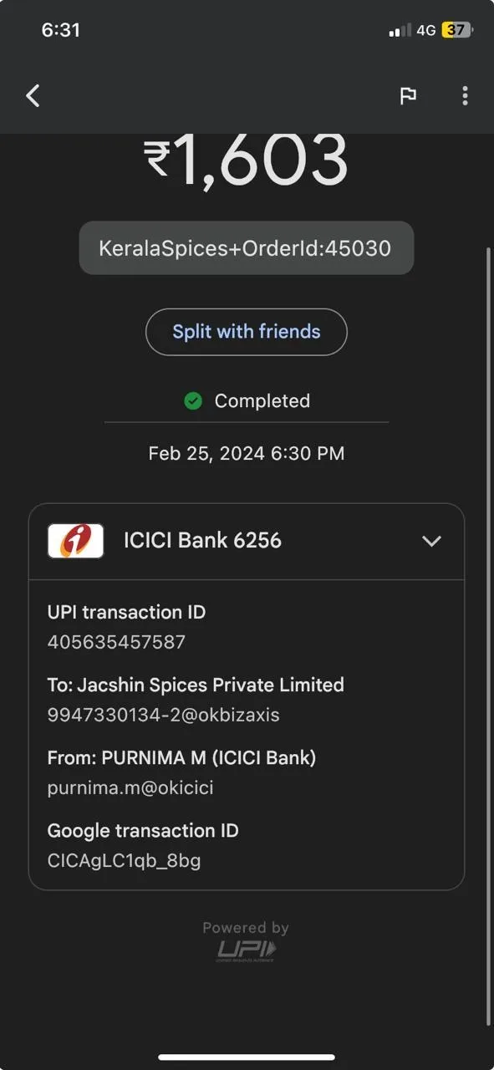Tap the To: Jacshin Spices Private Limited label
The image size is (494, 1070).
pos(196,685)
